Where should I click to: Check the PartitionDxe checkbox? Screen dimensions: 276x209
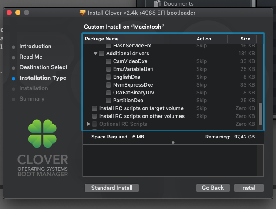pyautogui.click(x=108, y=101)
